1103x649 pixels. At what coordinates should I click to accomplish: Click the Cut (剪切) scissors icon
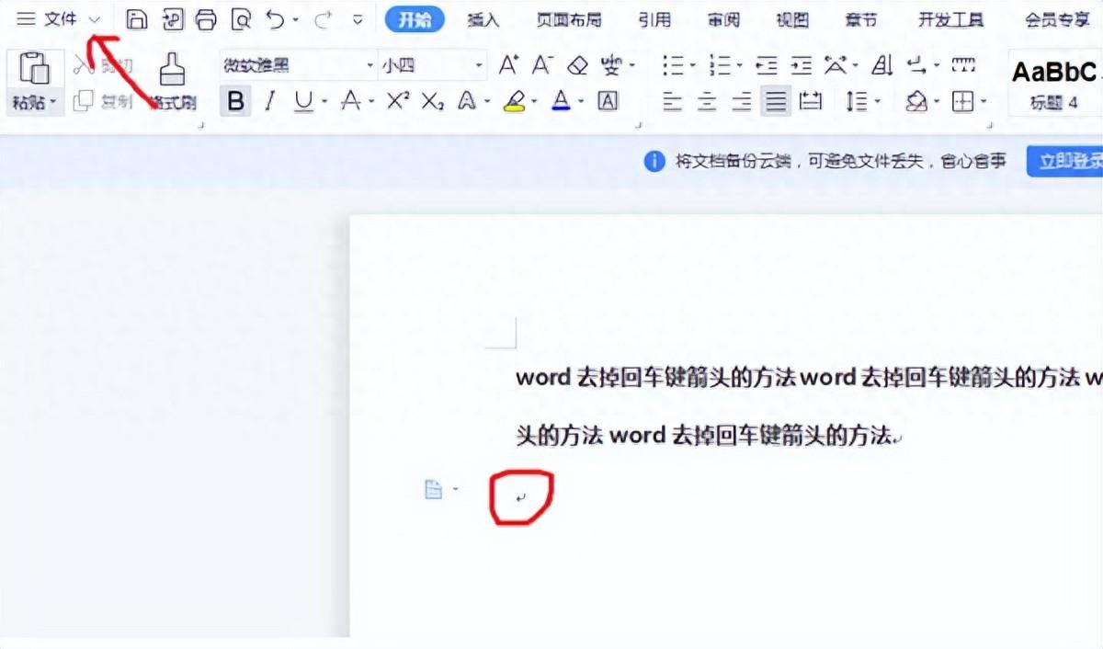(x=84, y=65)
